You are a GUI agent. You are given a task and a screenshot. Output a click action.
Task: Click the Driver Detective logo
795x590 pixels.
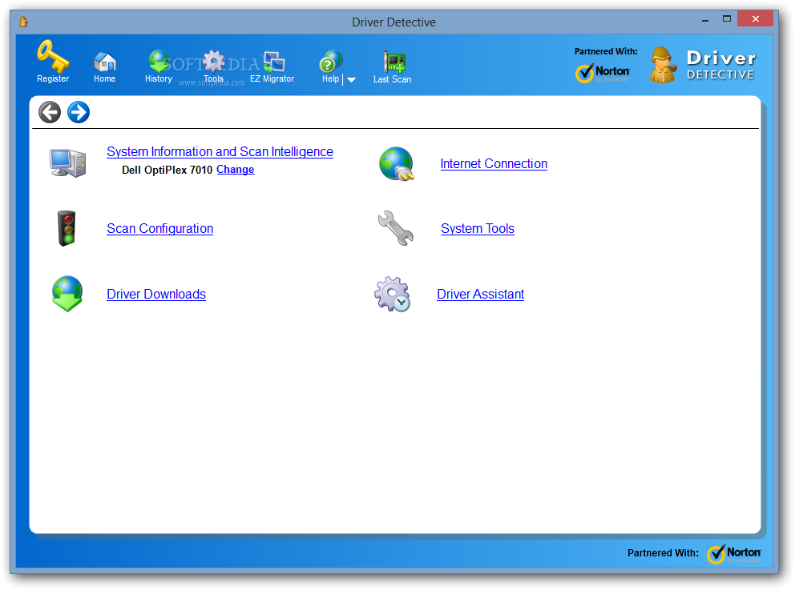click(703, 65)
